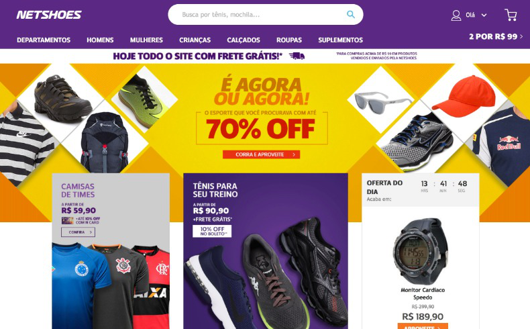Expand the Olá account dropdown arrow

484,15
